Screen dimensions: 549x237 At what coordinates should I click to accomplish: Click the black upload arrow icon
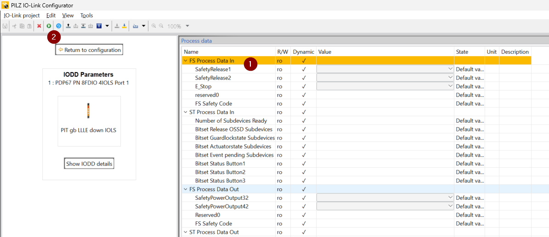click(68, 26)
